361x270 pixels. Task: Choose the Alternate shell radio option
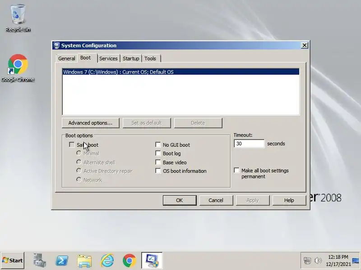[x=79, y=162]
